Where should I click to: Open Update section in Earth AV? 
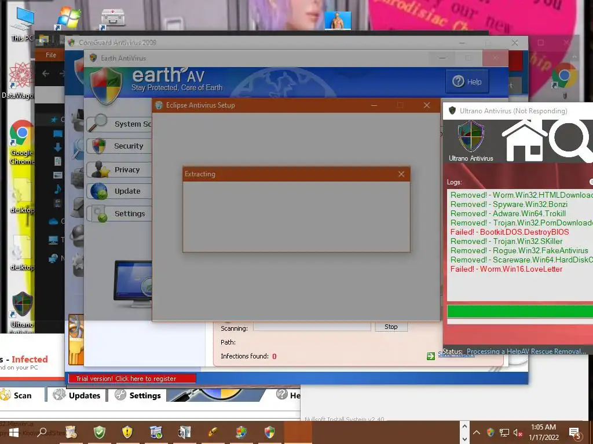(x=119, y=191)
